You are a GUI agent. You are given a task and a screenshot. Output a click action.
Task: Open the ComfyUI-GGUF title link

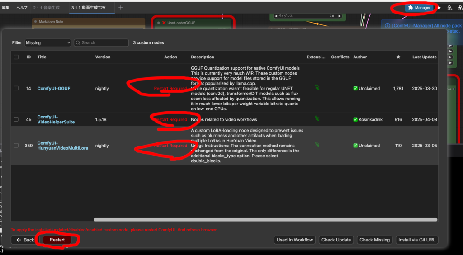click(x=54, y=89)
